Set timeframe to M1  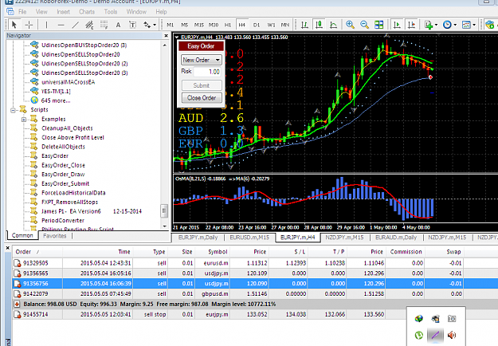[x=171, y=25]
